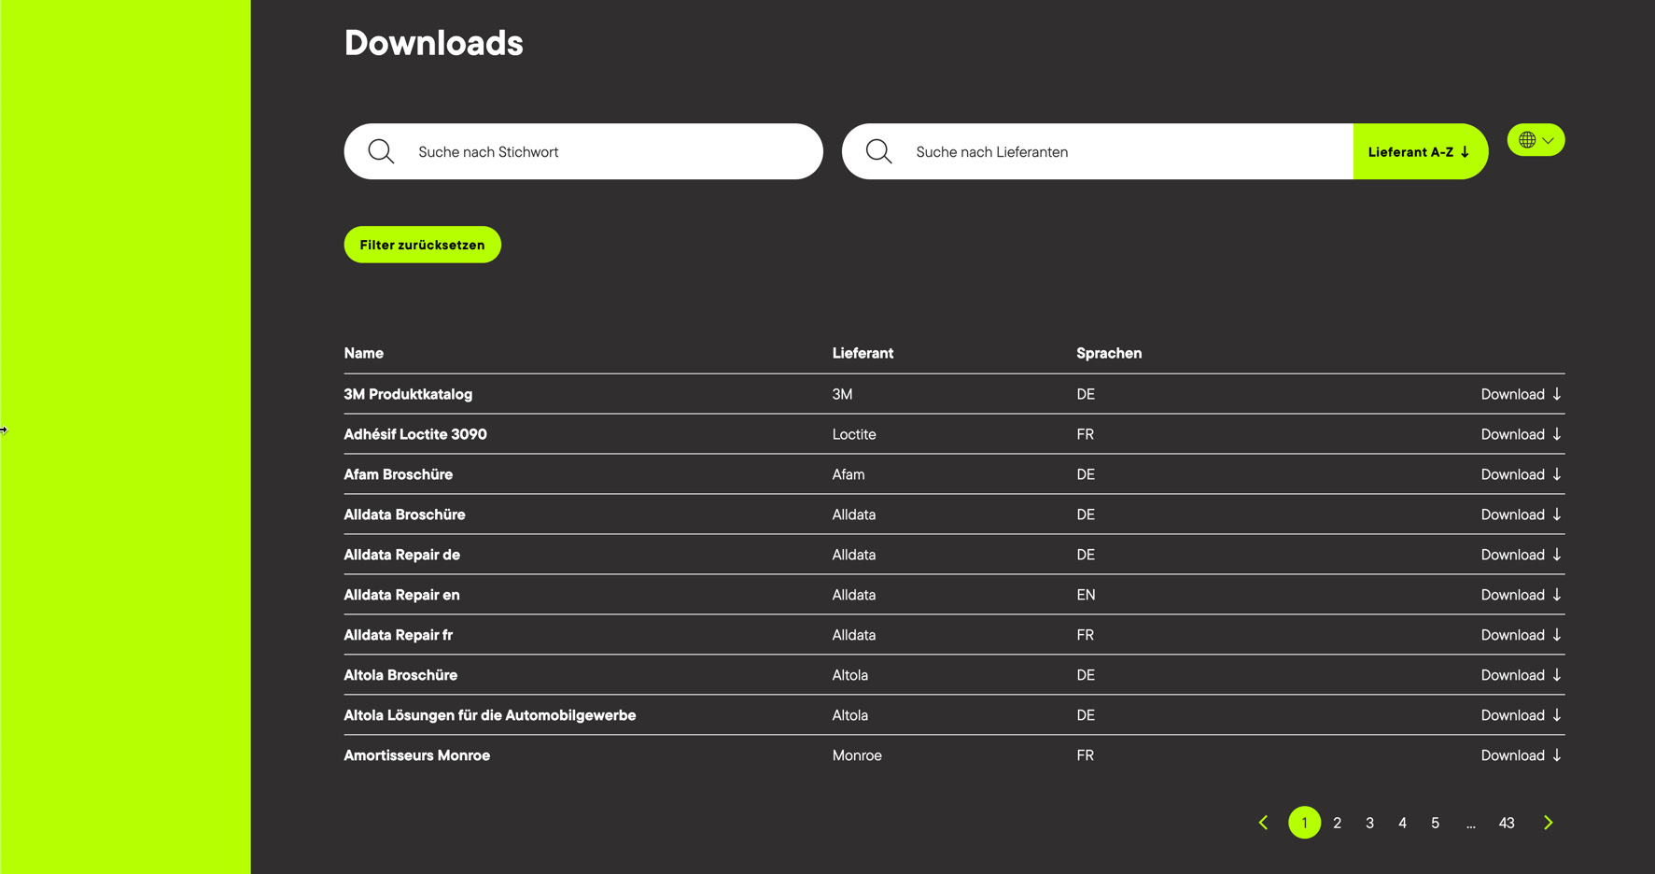This screenshot has height=874, width=1655.
Task: Download the Altola Broschüre
Action: coord(1521,675)
